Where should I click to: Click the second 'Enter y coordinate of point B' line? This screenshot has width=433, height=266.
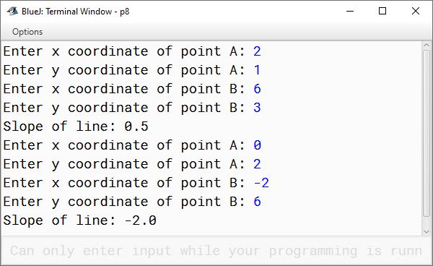pyautogui.click(x=132, y=202)
